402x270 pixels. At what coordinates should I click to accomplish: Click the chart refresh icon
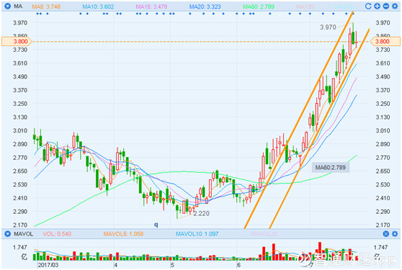coord(368,6)
